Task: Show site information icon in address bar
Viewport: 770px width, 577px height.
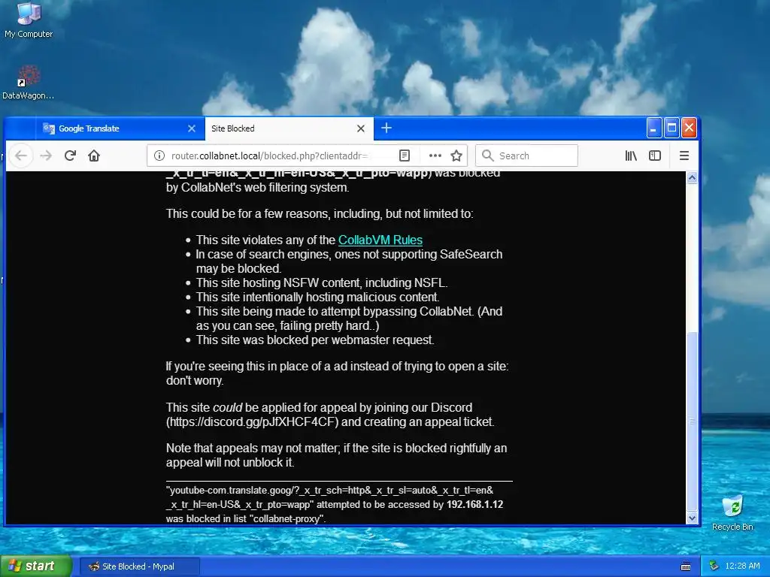Action: pos(159,156)
